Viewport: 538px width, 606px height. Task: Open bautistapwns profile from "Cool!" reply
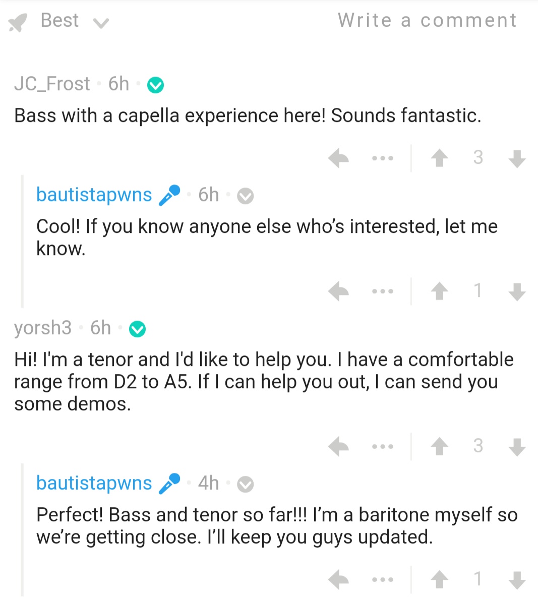coord(94,195)
